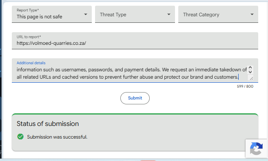Click the Submit button
The width and height of the screenshot is (268, 161).
[135, 98]
